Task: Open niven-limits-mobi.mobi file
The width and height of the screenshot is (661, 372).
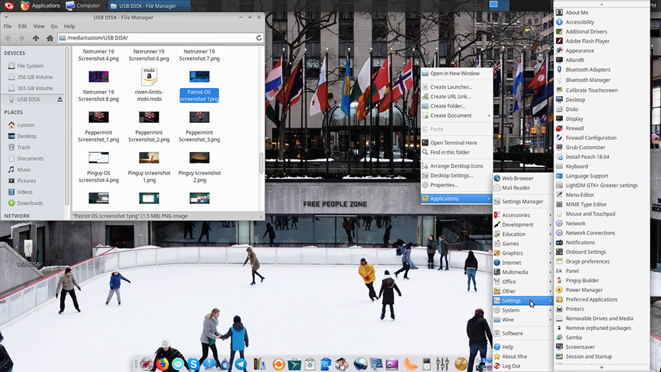Action: point(149,85)
